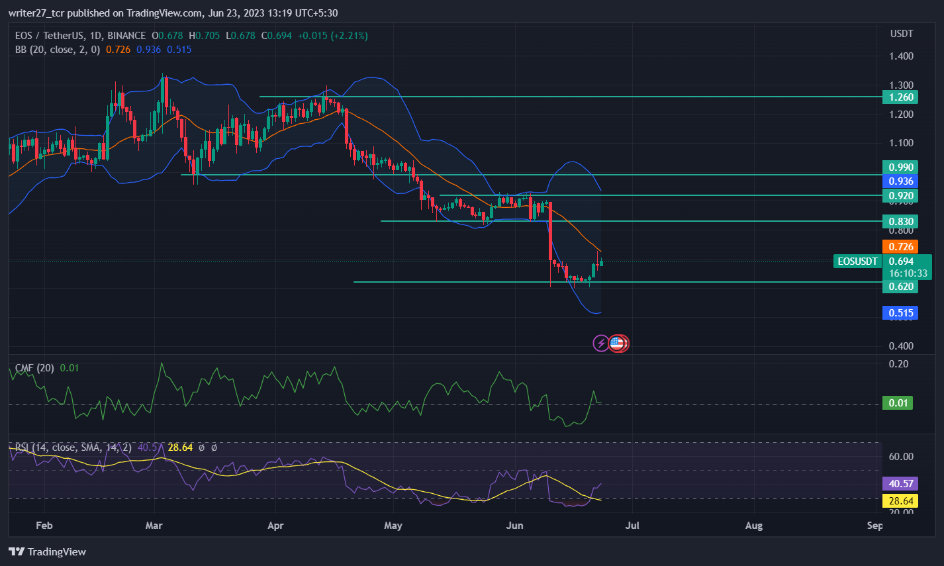Click the USDT currency label on price axis
This screenshot has height=566, width=944.
tap(901, 34)
